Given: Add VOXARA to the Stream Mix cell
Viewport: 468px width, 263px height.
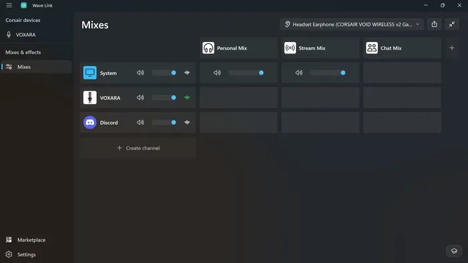Looking at the screenshot, I should pos(320,97).
